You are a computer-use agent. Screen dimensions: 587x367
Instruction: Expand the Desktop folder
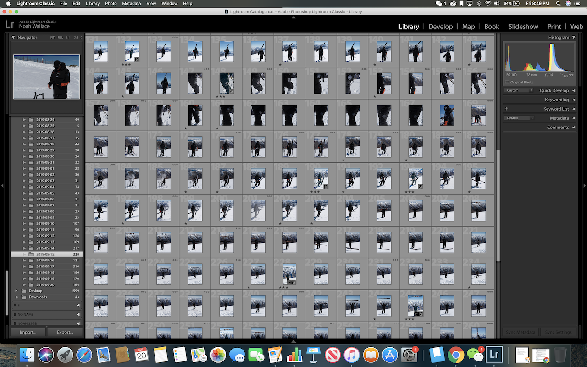(17, 291)
